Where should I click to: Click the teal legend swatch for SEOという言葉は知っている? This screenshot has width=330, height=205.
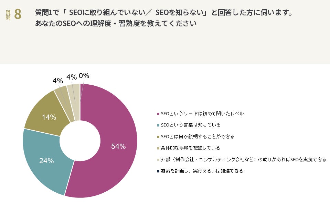[158, 125]
